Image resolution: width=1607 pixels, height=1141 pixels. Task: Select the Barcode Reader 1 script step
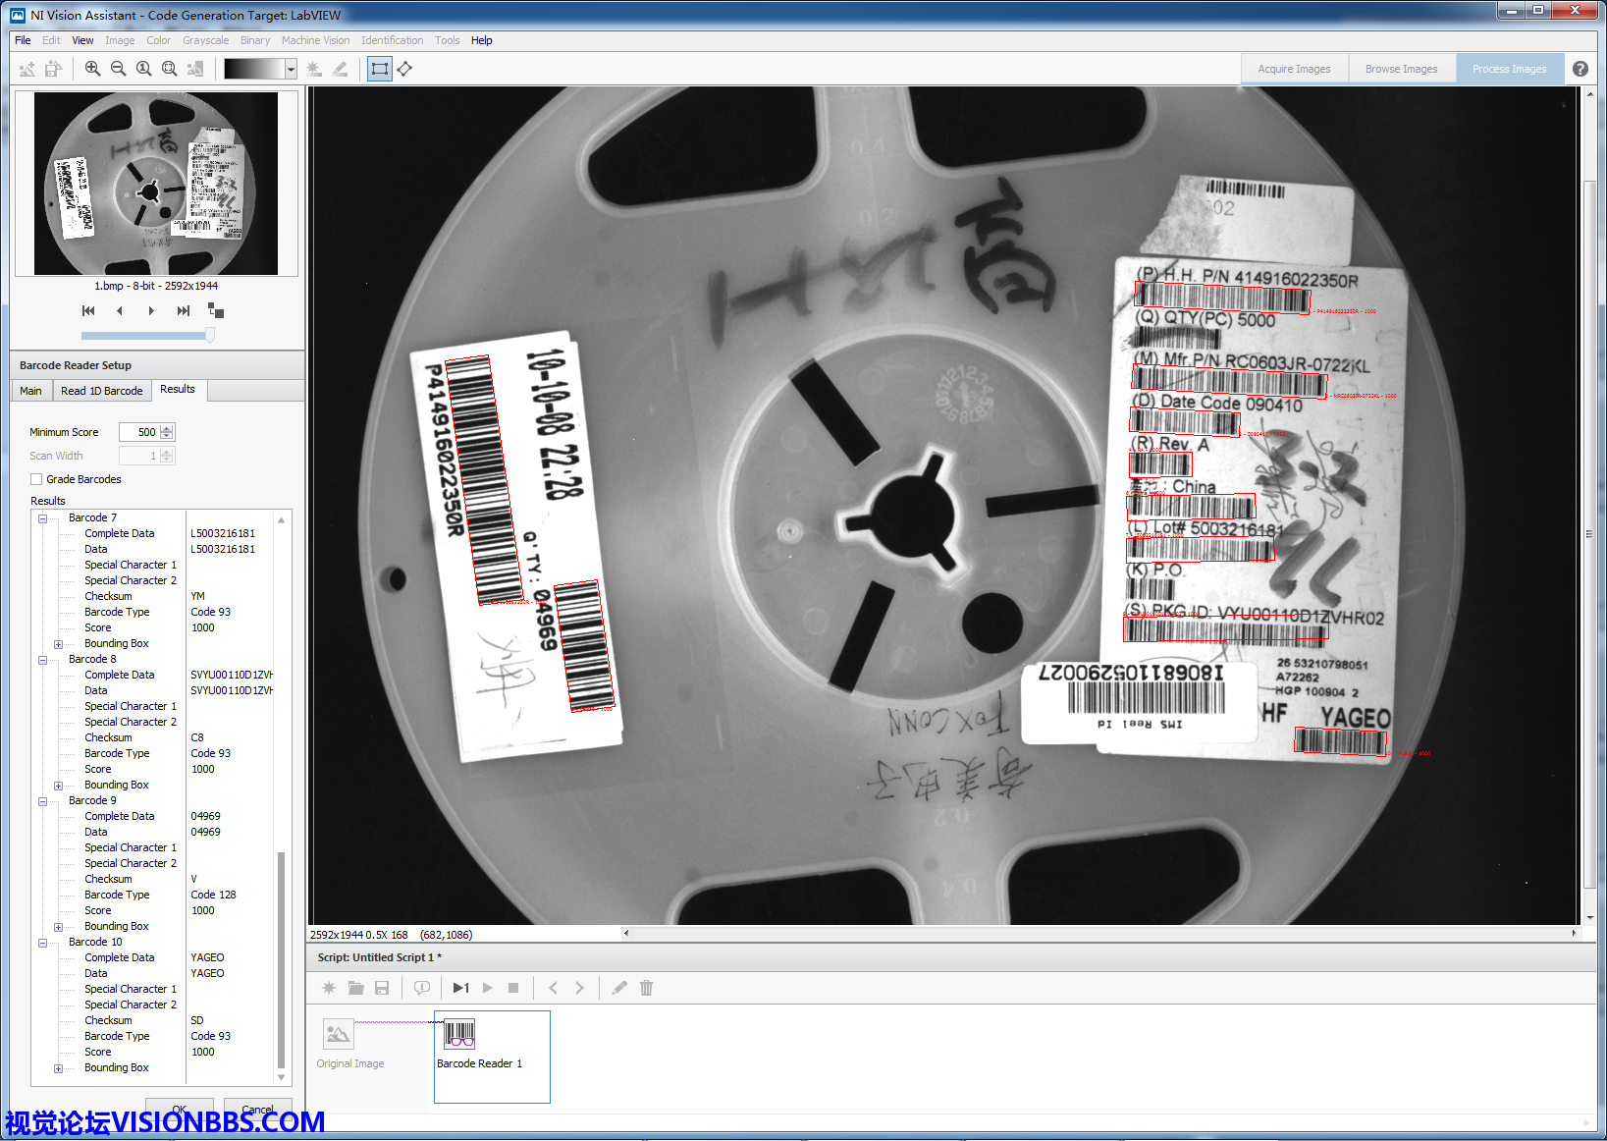point(492,1057)
